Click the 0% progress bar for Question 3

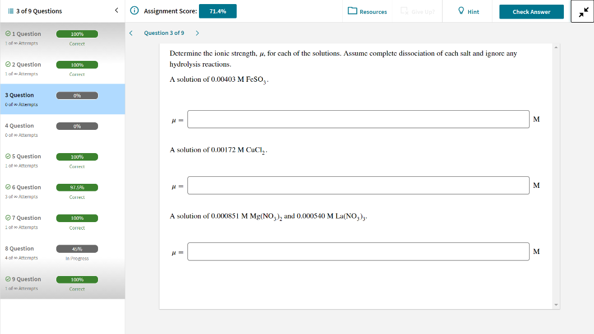pos(77,96)
